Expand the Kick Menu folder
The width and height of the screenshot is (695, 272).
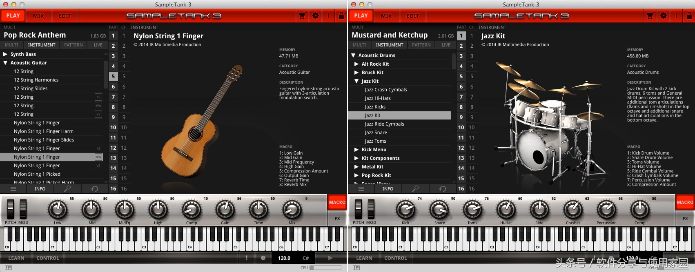click(x=356, y=150)
